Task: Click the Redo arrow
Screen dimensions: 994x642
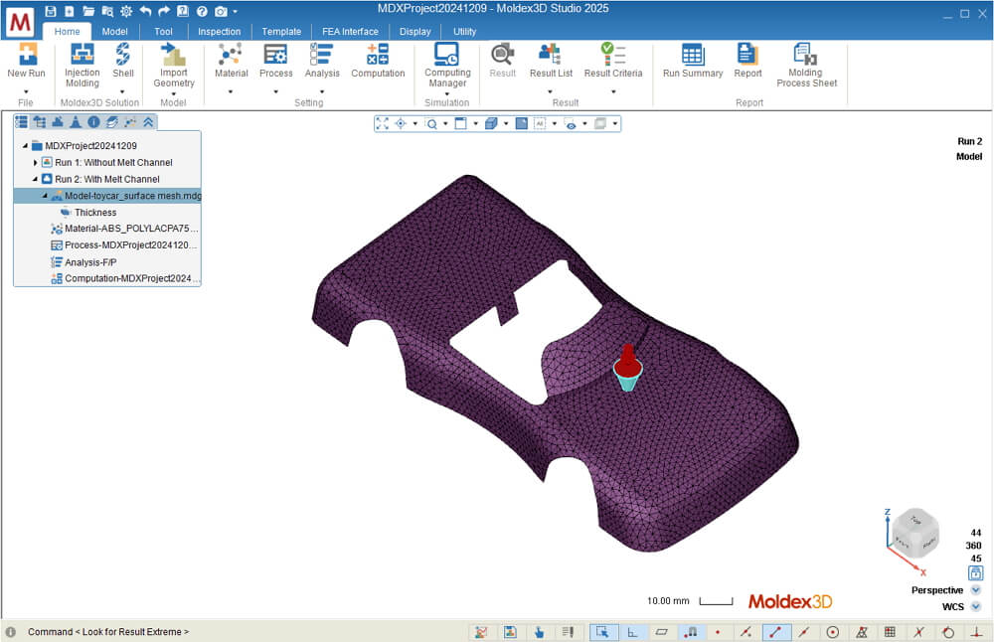Action: pos(164,11)
